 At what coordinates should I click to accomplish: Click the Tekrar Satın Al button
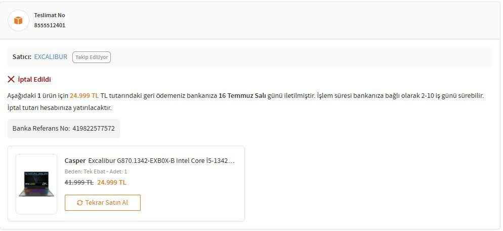pyautogui.click(x=103, y=203)
